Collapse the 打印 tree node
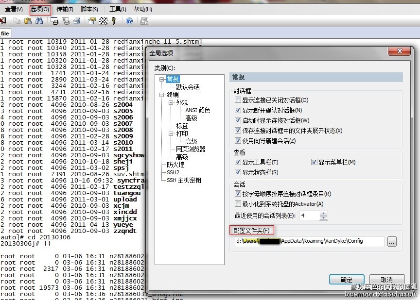 pyautogui.click(x=170, y=133)
